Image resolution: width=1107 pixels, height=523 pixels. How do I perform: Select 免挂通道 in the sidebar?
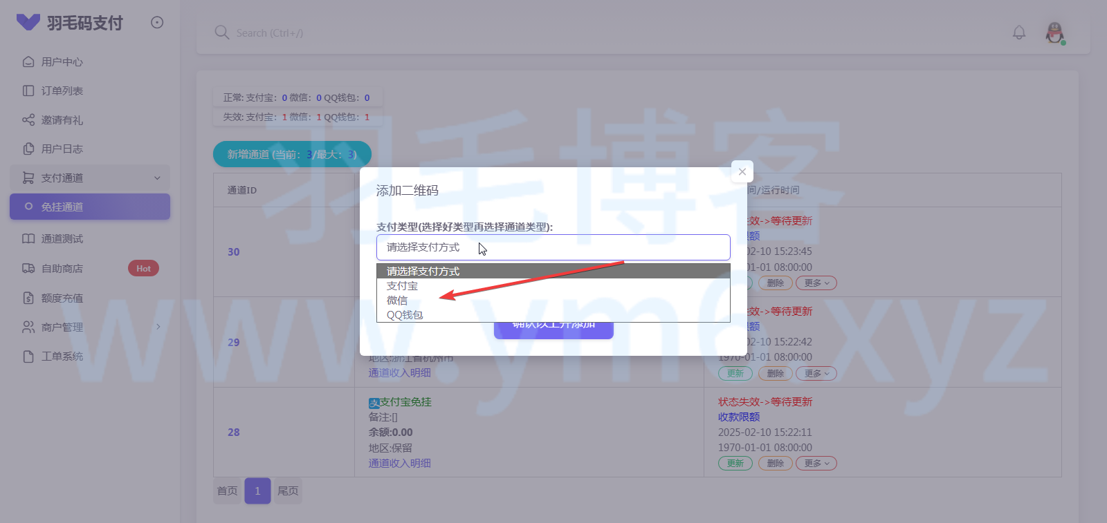(x=90, y=207)
